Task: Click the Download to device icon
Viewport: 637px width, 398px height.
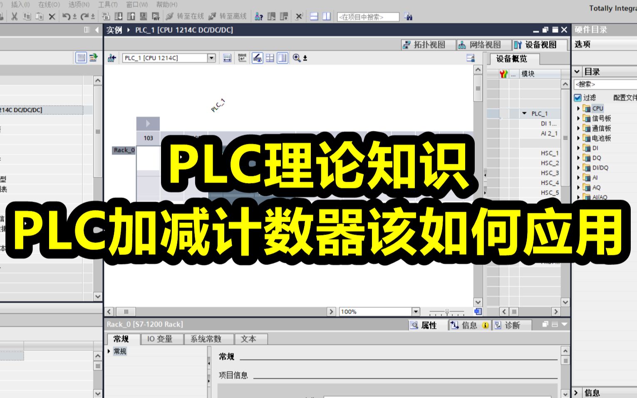Action: (119, 17)
